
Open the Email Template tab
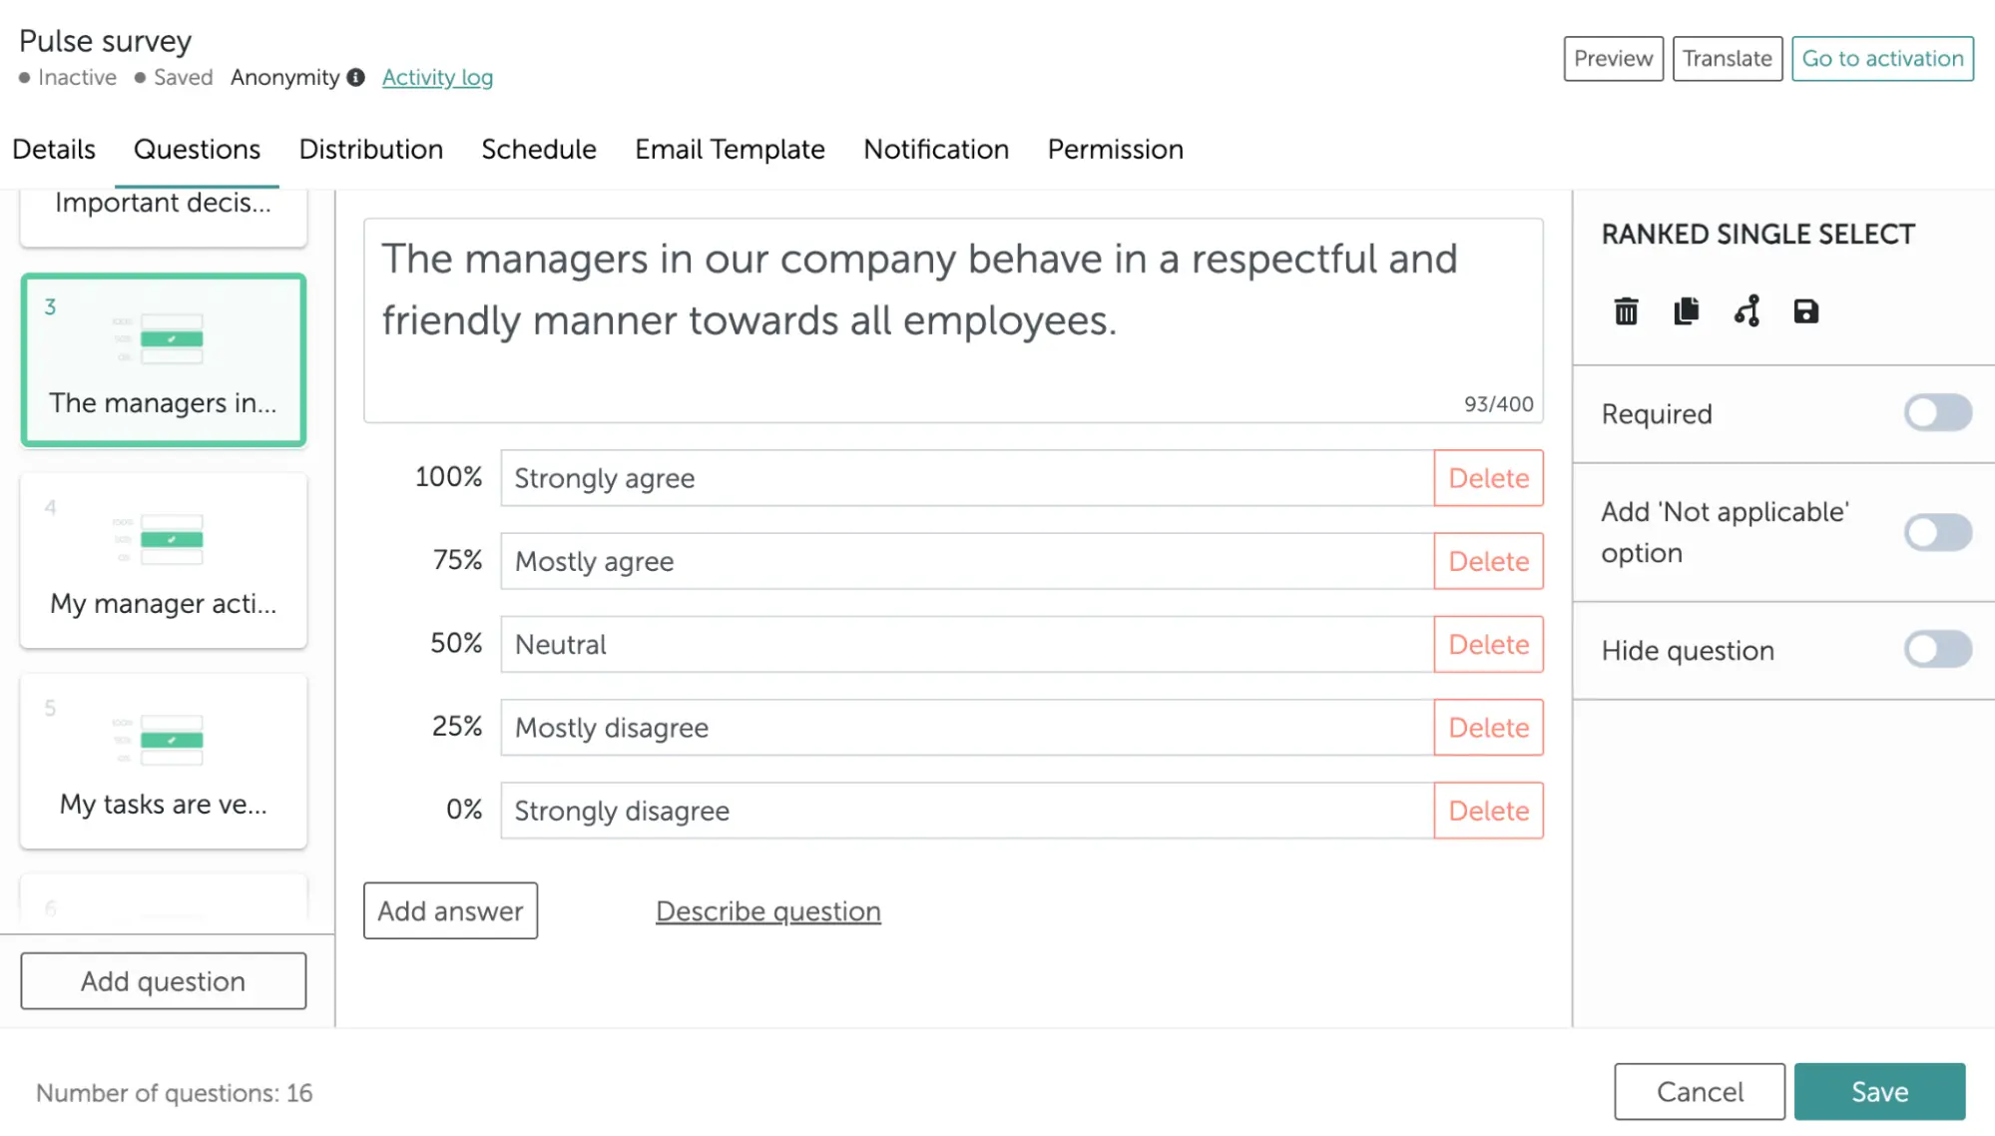click(x=730, y=150)
